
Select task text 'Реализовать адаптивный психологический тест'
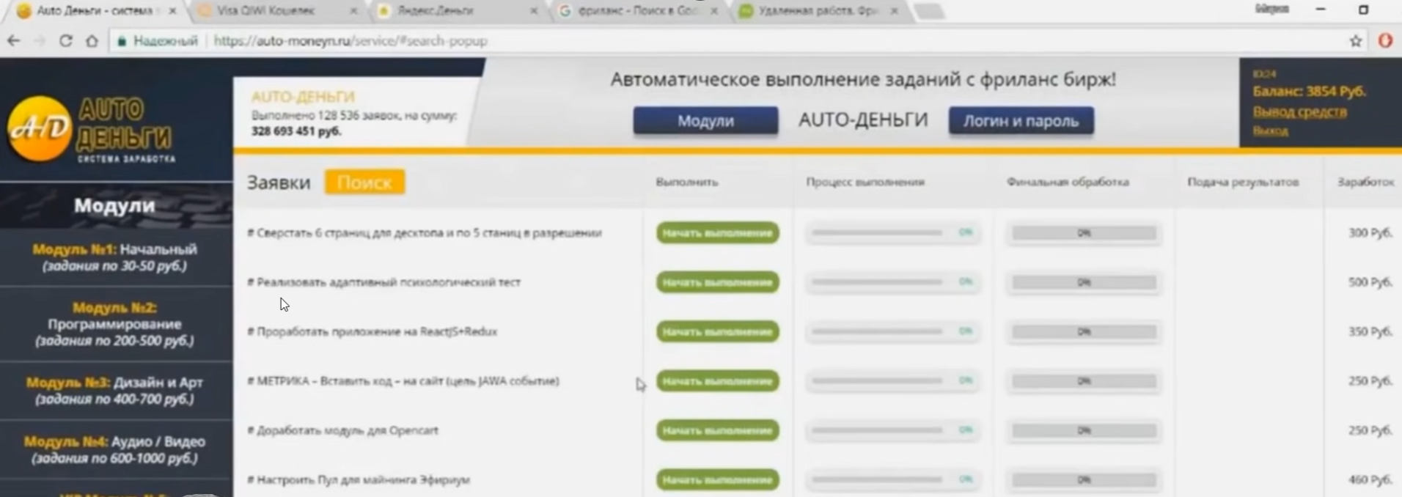coord(383,282)
